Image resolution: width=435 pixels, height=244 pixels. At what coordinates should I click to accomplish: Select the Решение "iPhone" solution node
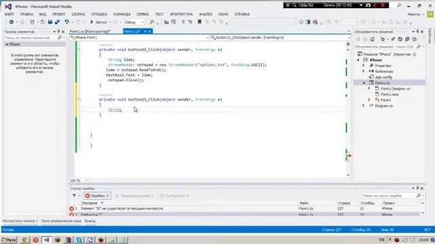pyautogui.click(x=387, y=54)
